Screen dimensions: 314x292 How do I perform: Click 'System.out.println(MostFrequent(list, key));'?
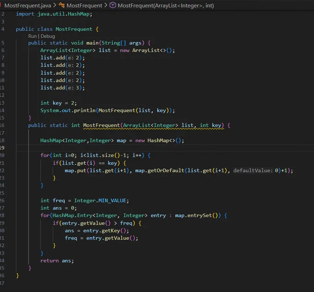click(x=108, y=110)
